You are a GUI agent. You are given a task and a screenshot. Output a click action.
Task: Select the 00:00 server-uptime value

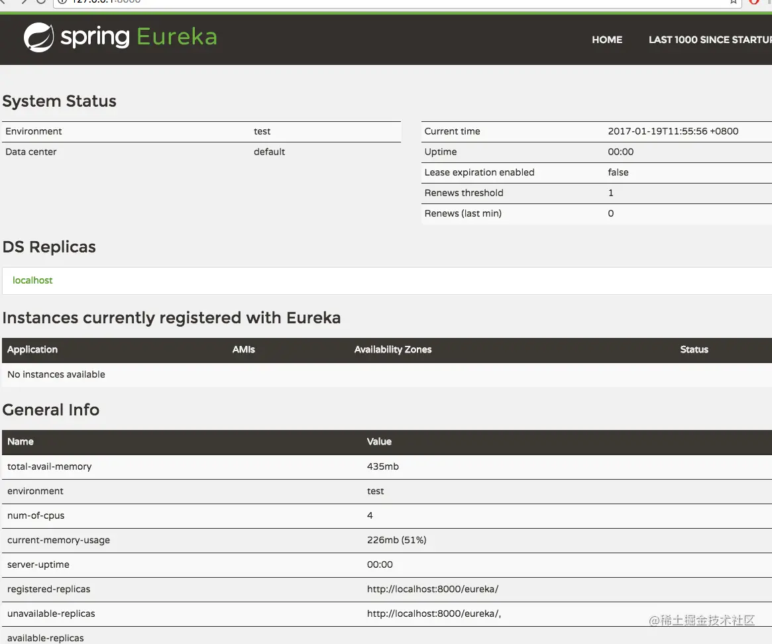point(380,564)
